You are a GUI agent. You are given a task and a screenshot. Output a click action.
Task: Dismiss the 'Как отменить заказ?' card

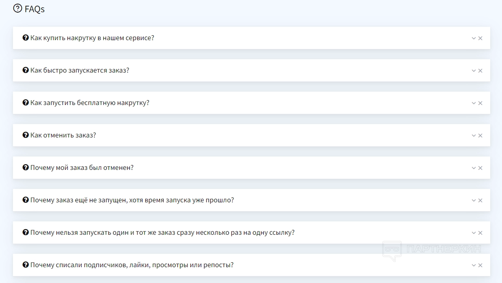tap(480, 135)
